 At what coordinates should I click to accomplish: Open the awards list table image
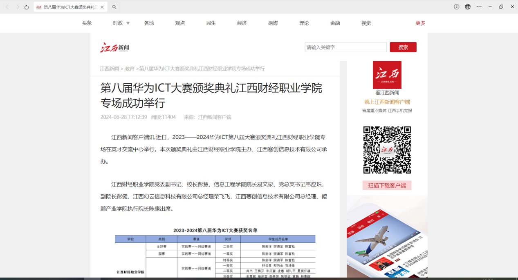pos(215,252)
